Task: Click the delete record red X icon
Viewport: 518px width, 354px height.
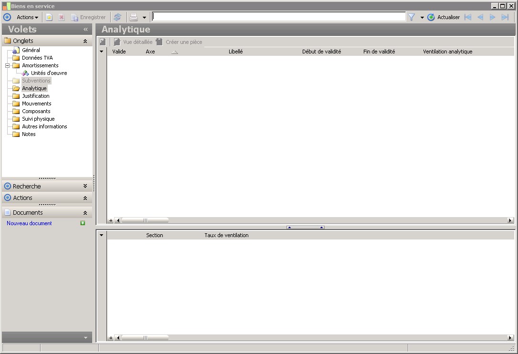Action: point(62,17)
